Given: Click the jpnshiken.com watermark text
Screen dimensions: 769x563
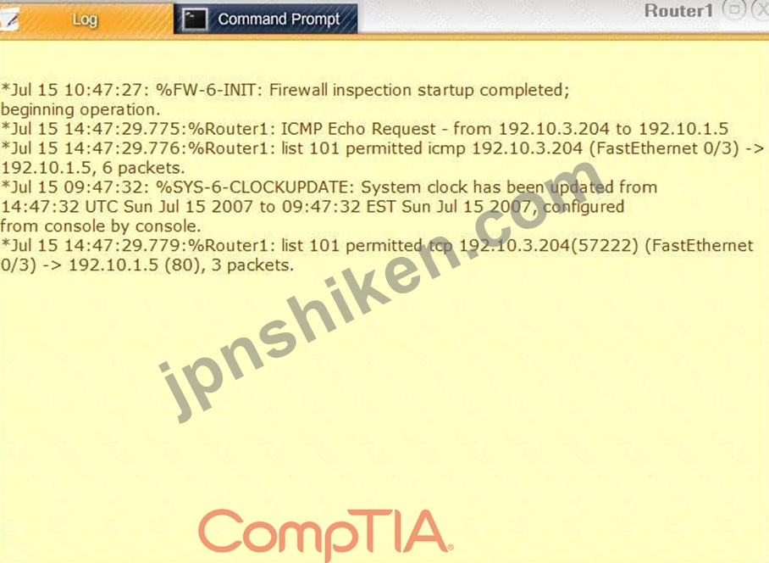Looking at the screenshot, I should pos(380,290).
